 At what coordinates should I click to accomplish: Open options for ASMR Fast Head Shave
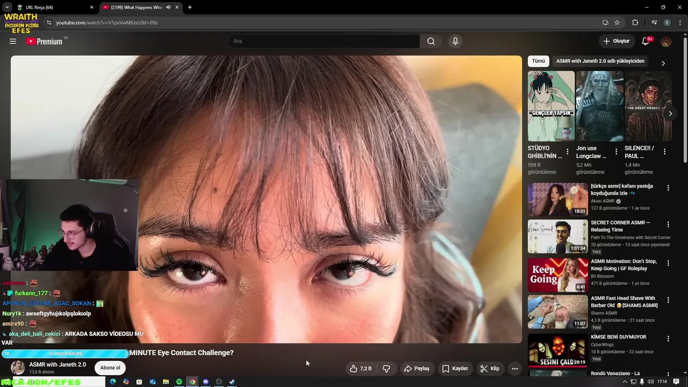(x=668, y=300)
